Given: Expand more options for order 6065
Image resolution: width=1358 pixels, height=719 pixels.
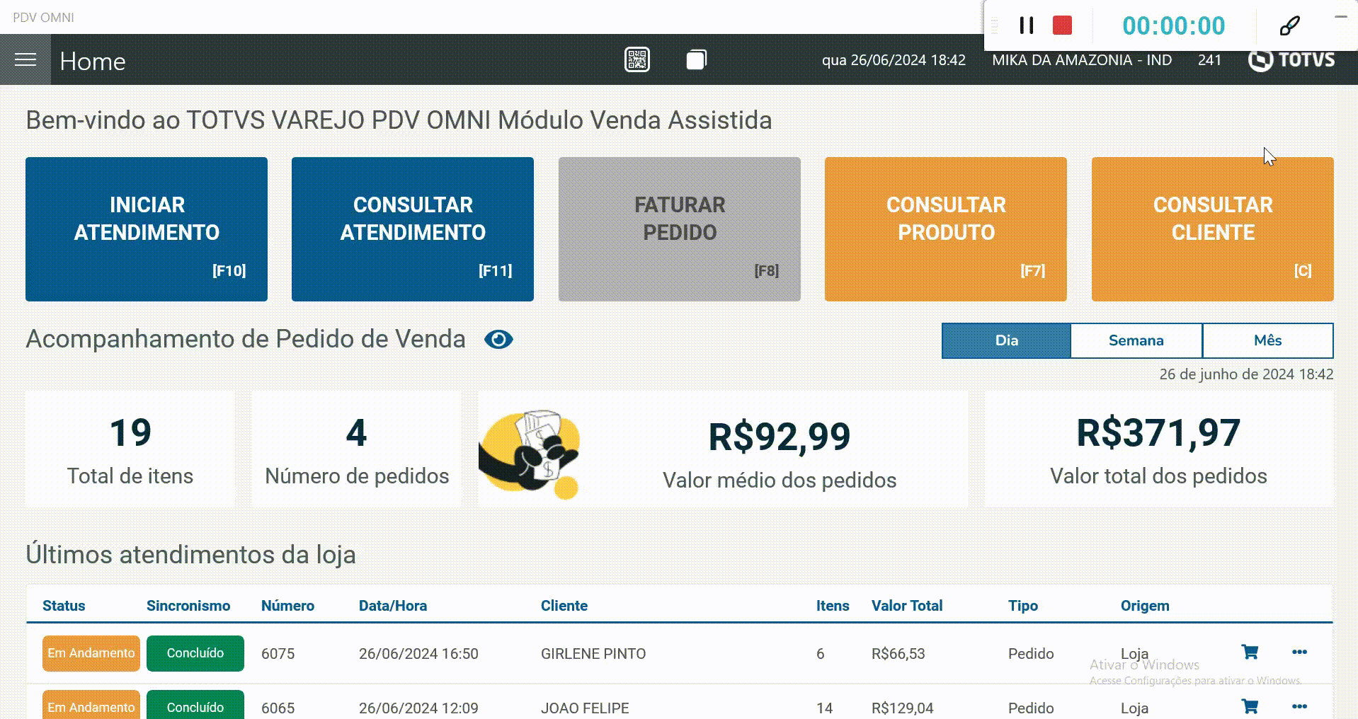Looking at the screenshot, I should point(1299,706).
